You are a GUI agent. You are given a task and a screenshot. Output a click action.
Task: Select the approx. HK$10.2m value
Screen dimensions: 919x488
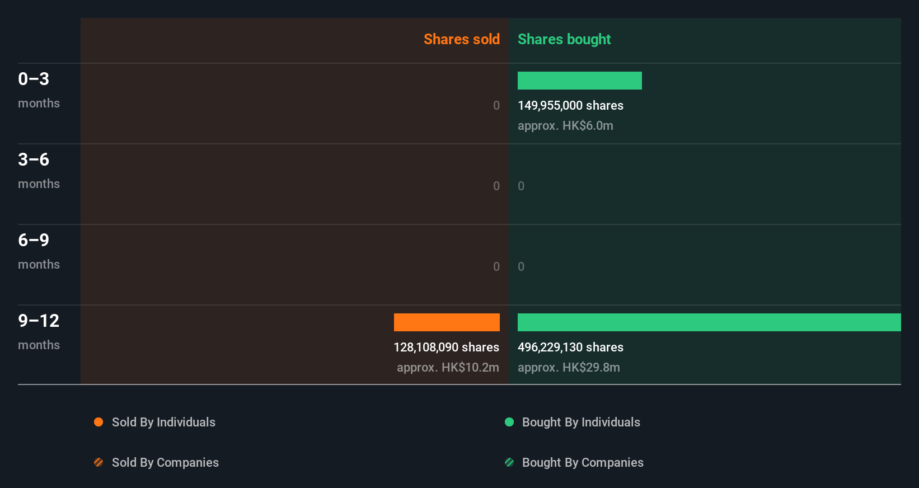[x=448, y=368]
